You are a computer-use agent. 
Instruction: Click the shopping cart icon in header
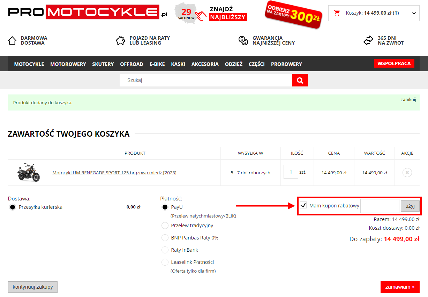pyautogui.click(x=337, y=13)
